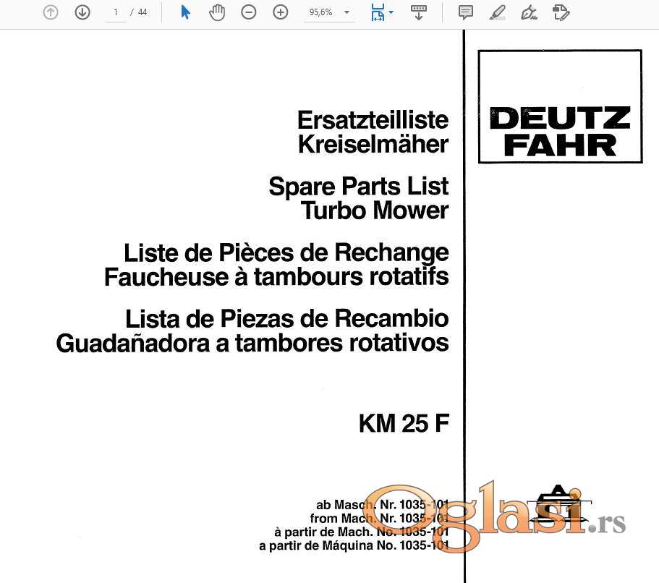659x583 pixels.
Task: Click the Ersatzteilliste heading text
Action: pos(373,120)
